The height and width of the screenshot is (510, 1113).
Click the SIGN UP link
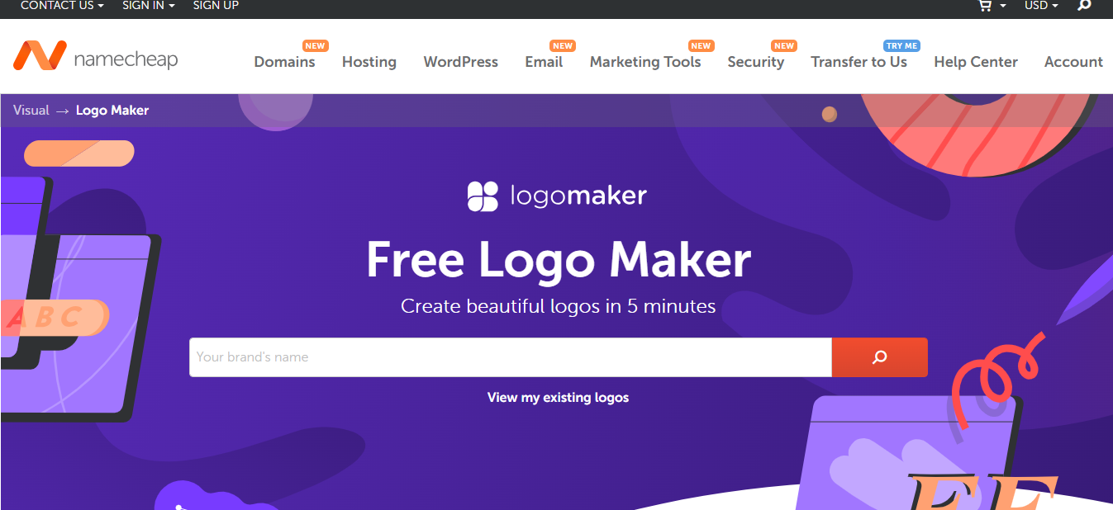[216, 6]
